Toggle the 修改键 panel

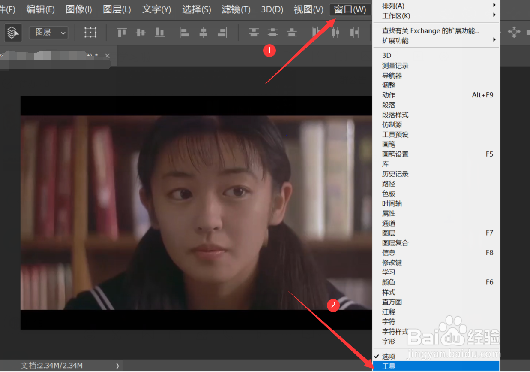click(x=436, y=263)
